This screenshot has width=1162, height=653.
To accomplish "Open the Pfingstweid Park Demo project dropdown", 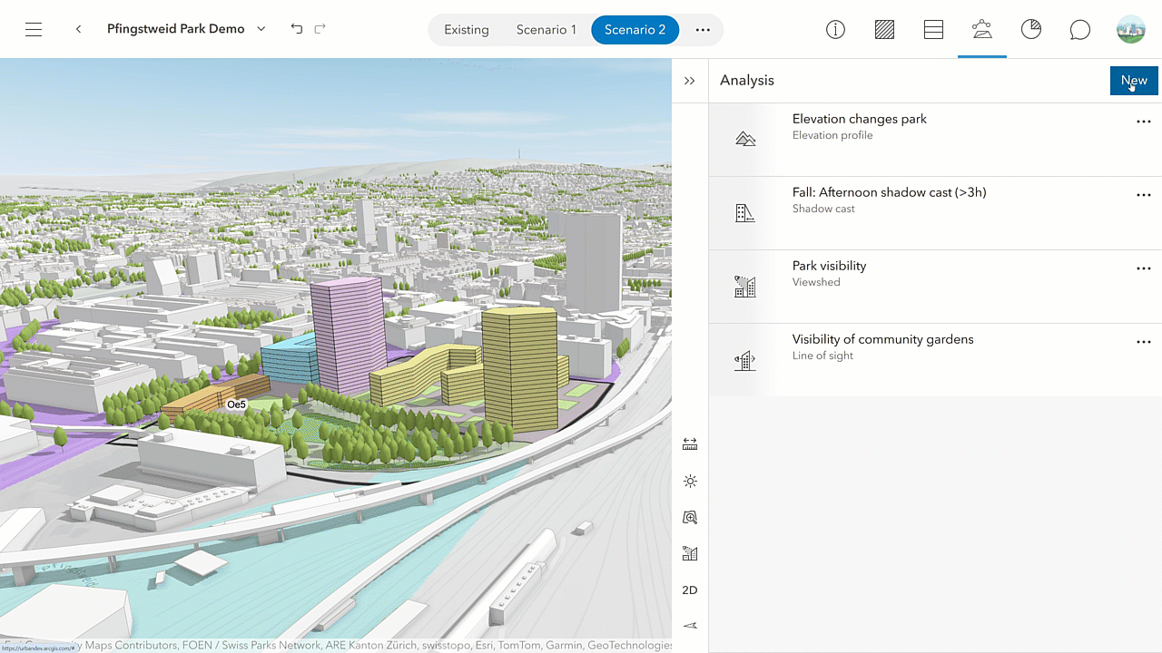I will click(x=261, y=28).
